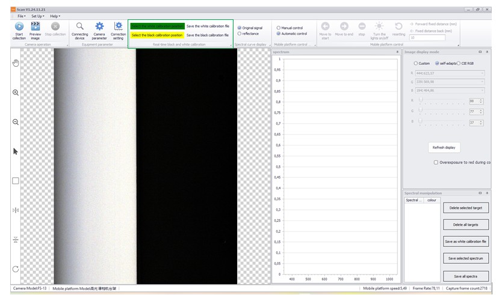This screenshot has height=295, width=496.
Task: Select the arrow pointer tool
Action: (x=16, y=151)
